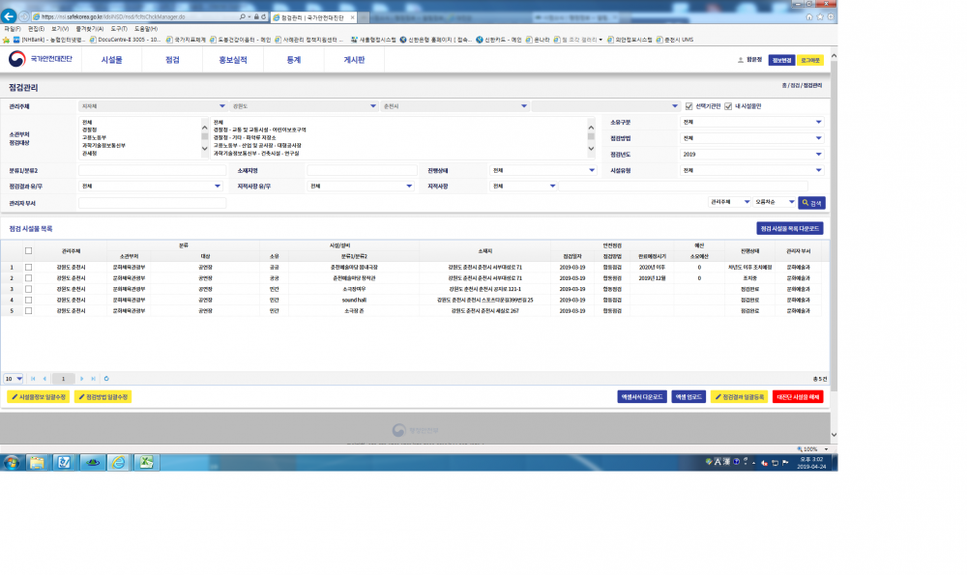This screenshot has width=967, height=575.
Task: Open the 오름차순 sort order dropdown
Action: pos(775,202)
